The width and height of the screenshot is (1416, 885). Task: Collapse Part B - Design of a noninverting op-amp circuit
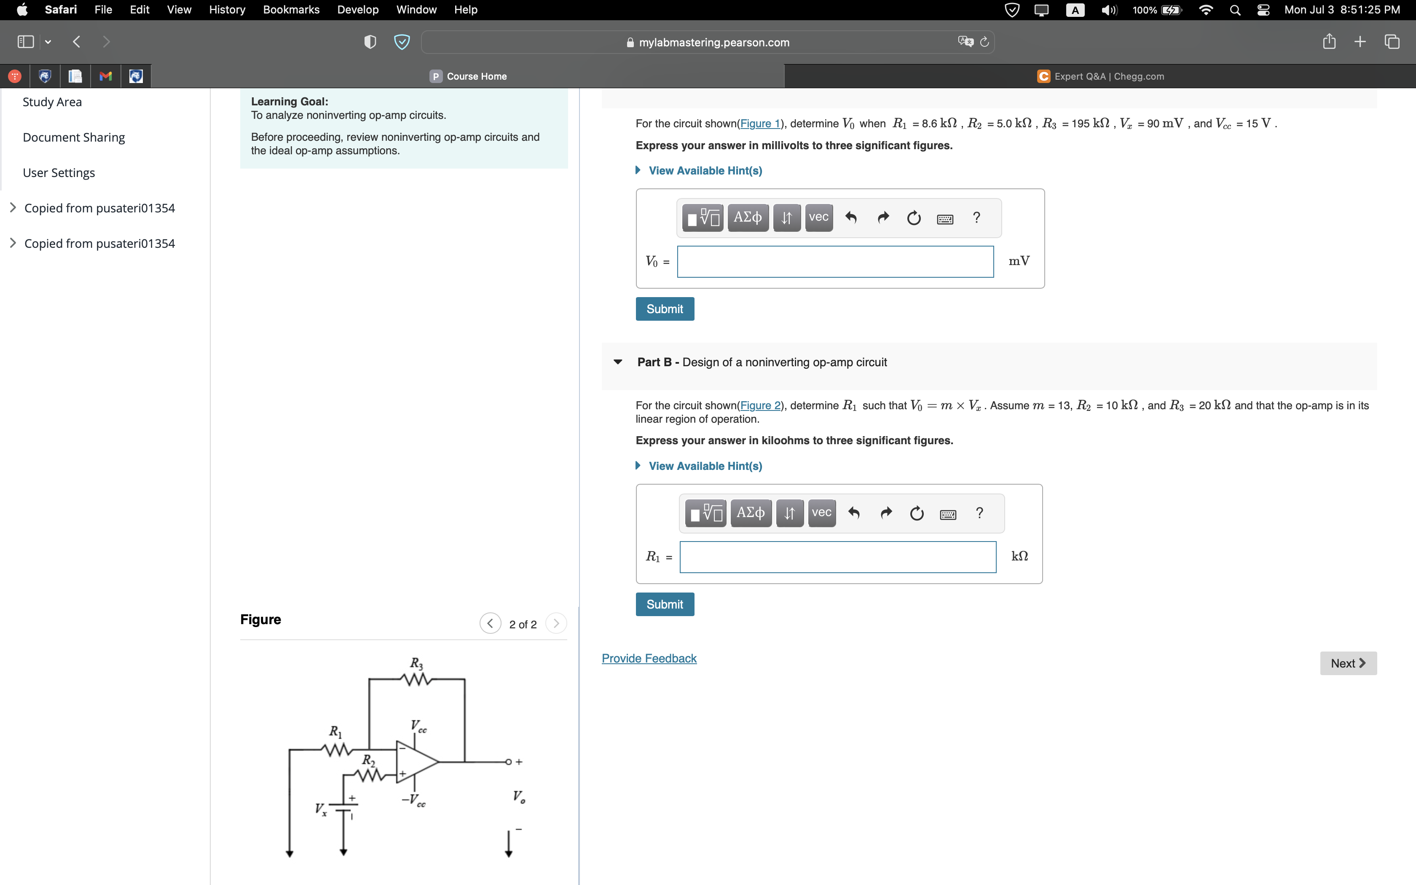tap(619, 362)
